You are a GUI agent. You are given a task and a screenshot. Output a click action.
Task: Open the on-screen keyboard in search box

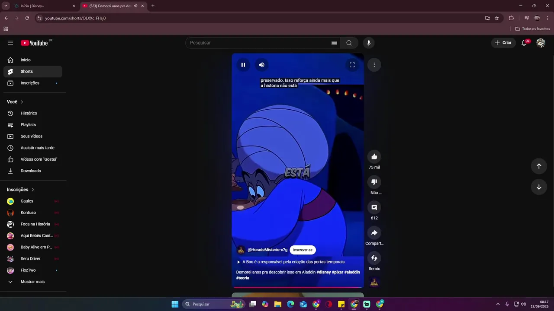pos(334,43)
